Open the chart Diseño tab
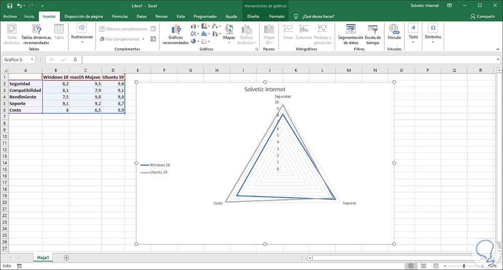This screenshot has width=503, height=270. point(253,17)
